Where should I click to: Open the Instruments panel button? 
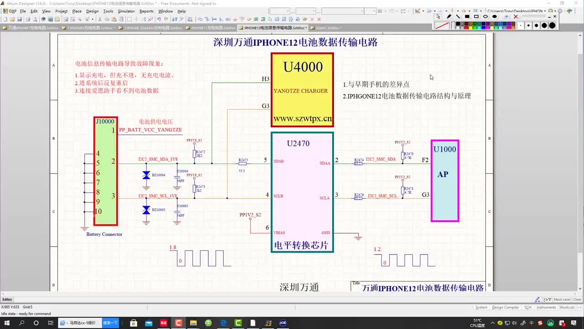click(x=546, y=308)
